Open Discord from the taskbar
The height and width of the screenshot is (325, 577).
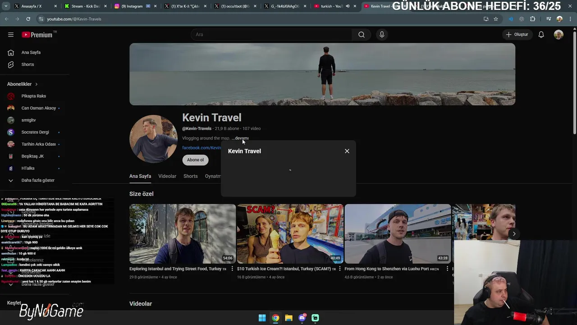(x=302, y=318)
